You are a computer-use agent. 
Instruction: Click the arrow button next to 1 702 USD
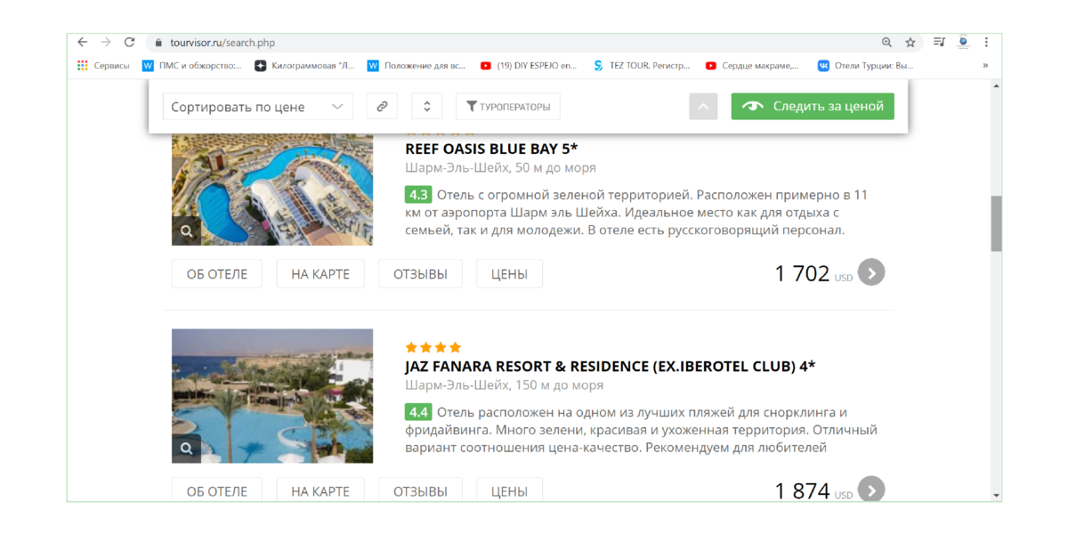871,272
